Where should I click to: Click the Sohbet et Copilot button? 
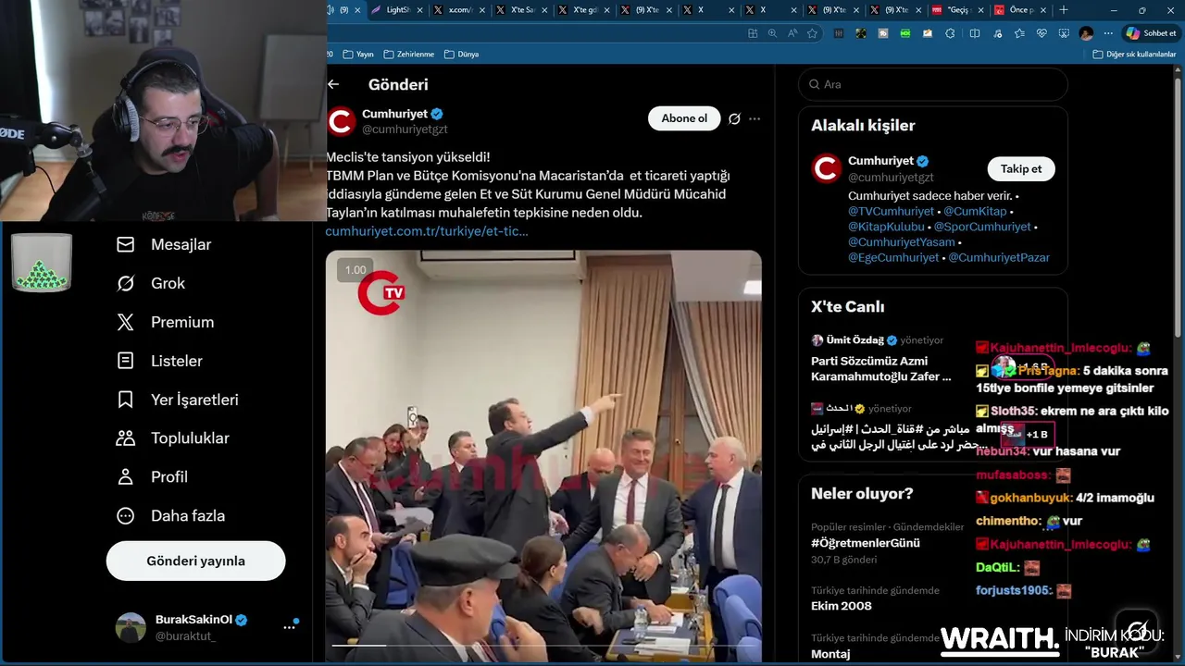1151,33
